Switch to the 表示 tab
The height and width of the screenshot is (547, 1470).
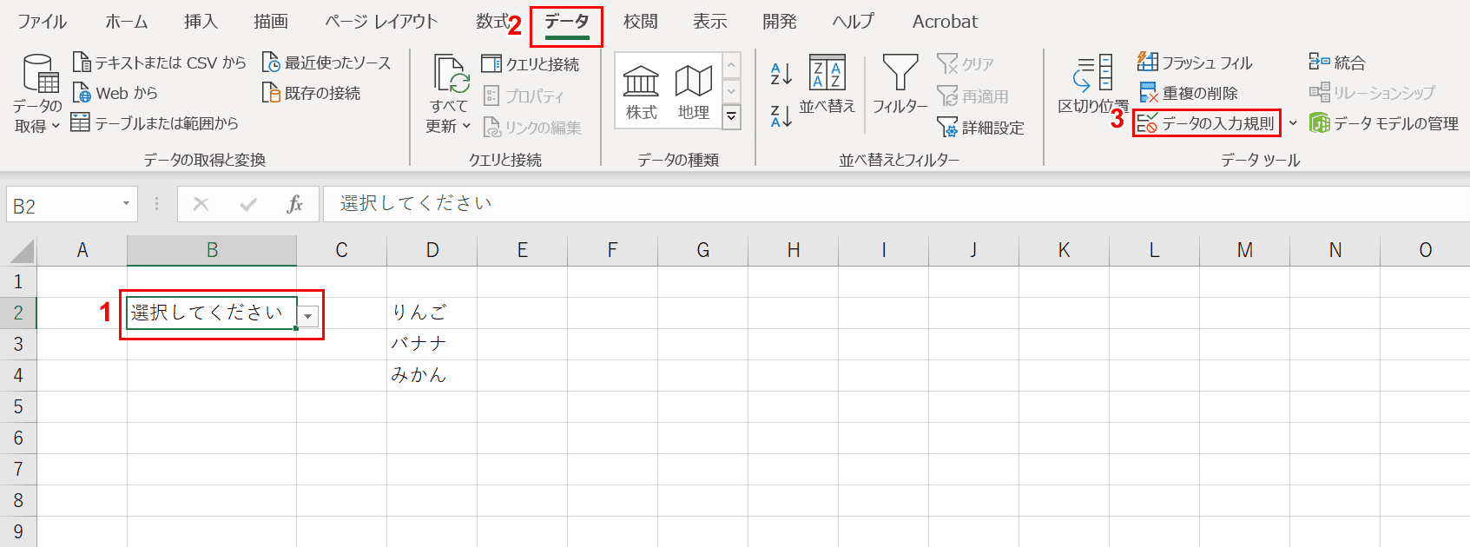point(710,22)
